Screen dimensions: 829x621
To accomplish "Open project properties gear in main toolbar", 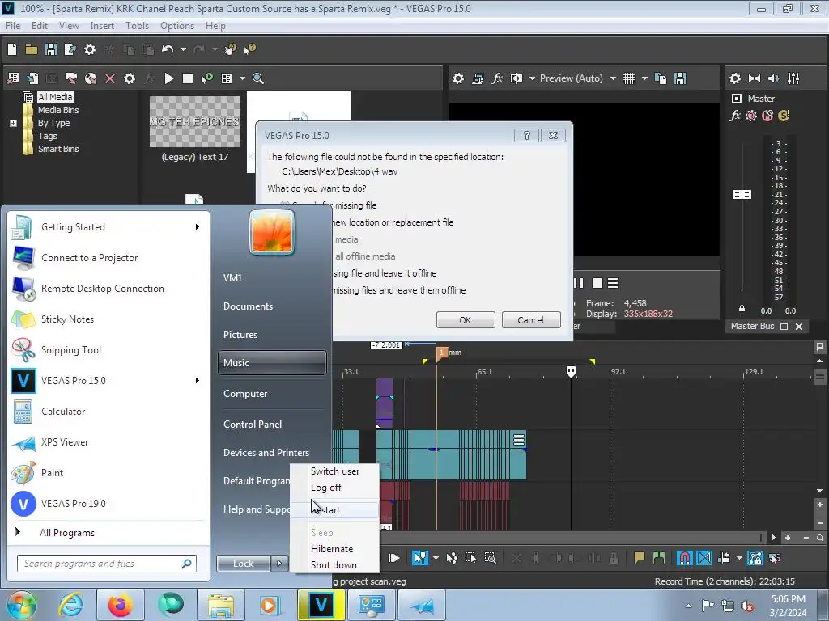I will point(90,49).
